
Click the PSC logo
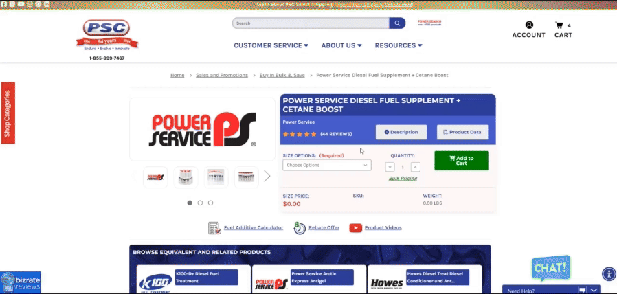(x=106, y=35)
